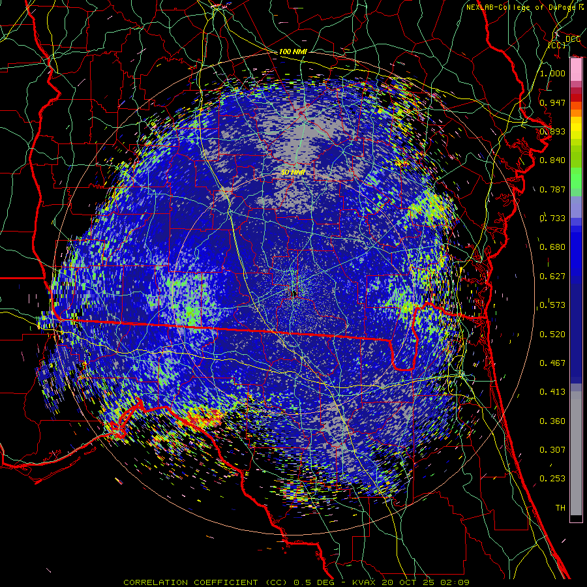Click the 0.520 value on the scale
The width and height of the screenshot is (587, 587).
(552, 335)
